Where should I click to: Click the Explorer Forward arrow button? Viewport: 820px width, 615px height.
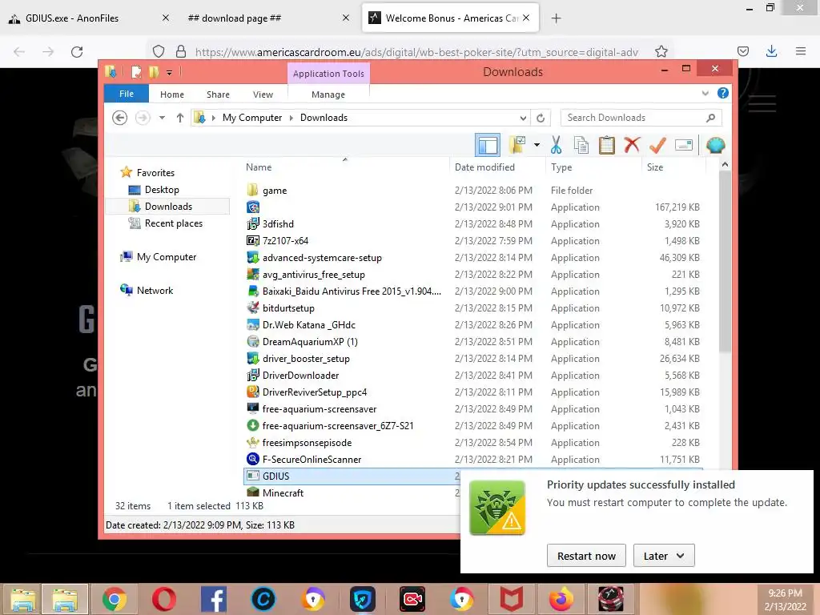[x=143, y=118]
